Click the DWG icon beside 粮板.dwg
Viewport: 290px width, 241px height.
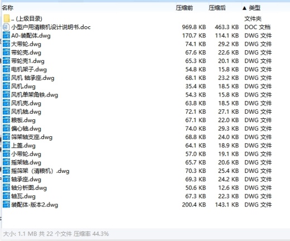6,120
